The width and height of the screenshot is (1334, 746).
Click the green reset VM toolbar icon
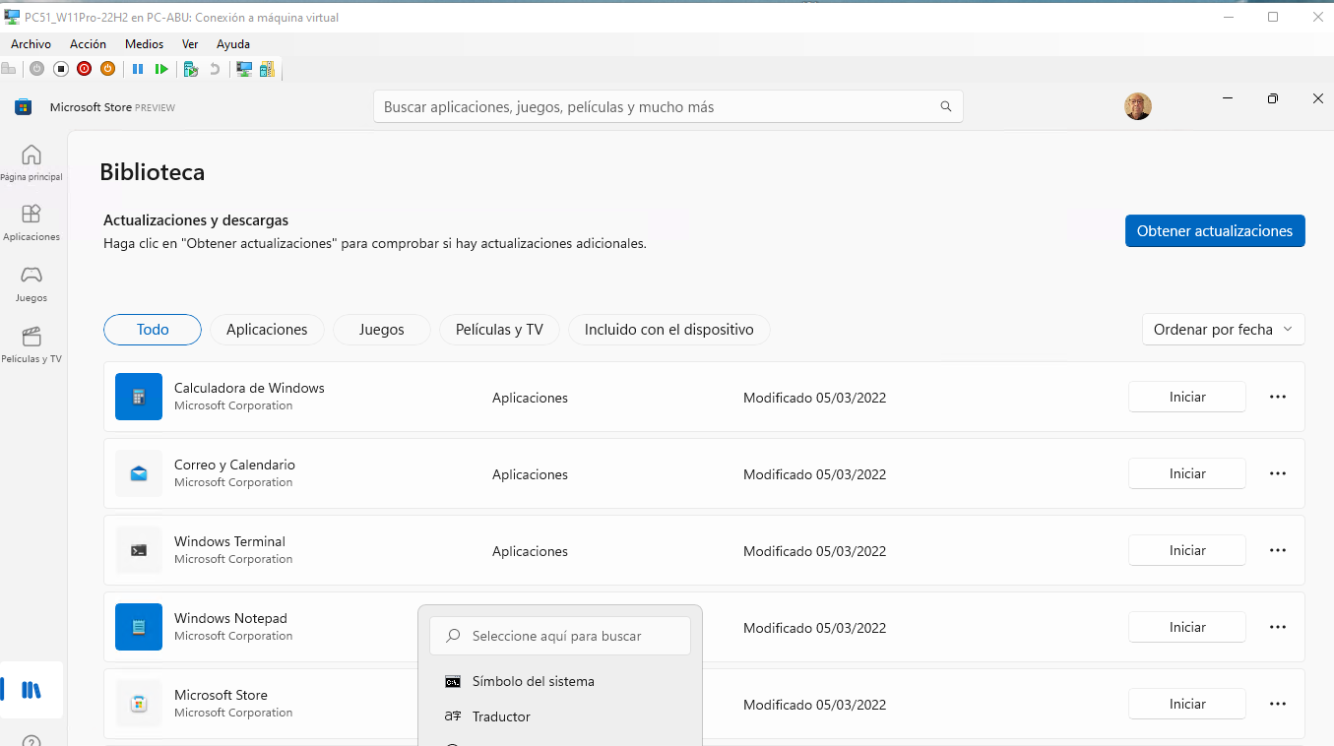coord(161,69)
